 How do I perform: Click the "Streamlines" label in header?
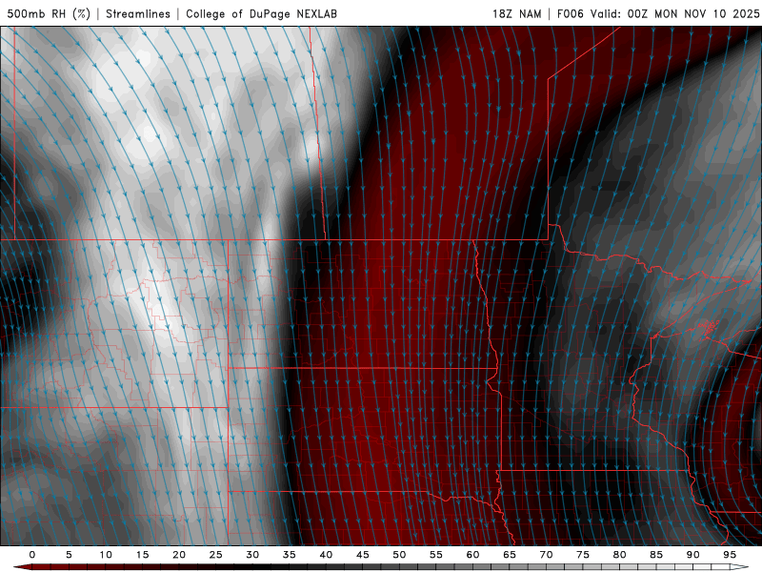tap(138, 13)
